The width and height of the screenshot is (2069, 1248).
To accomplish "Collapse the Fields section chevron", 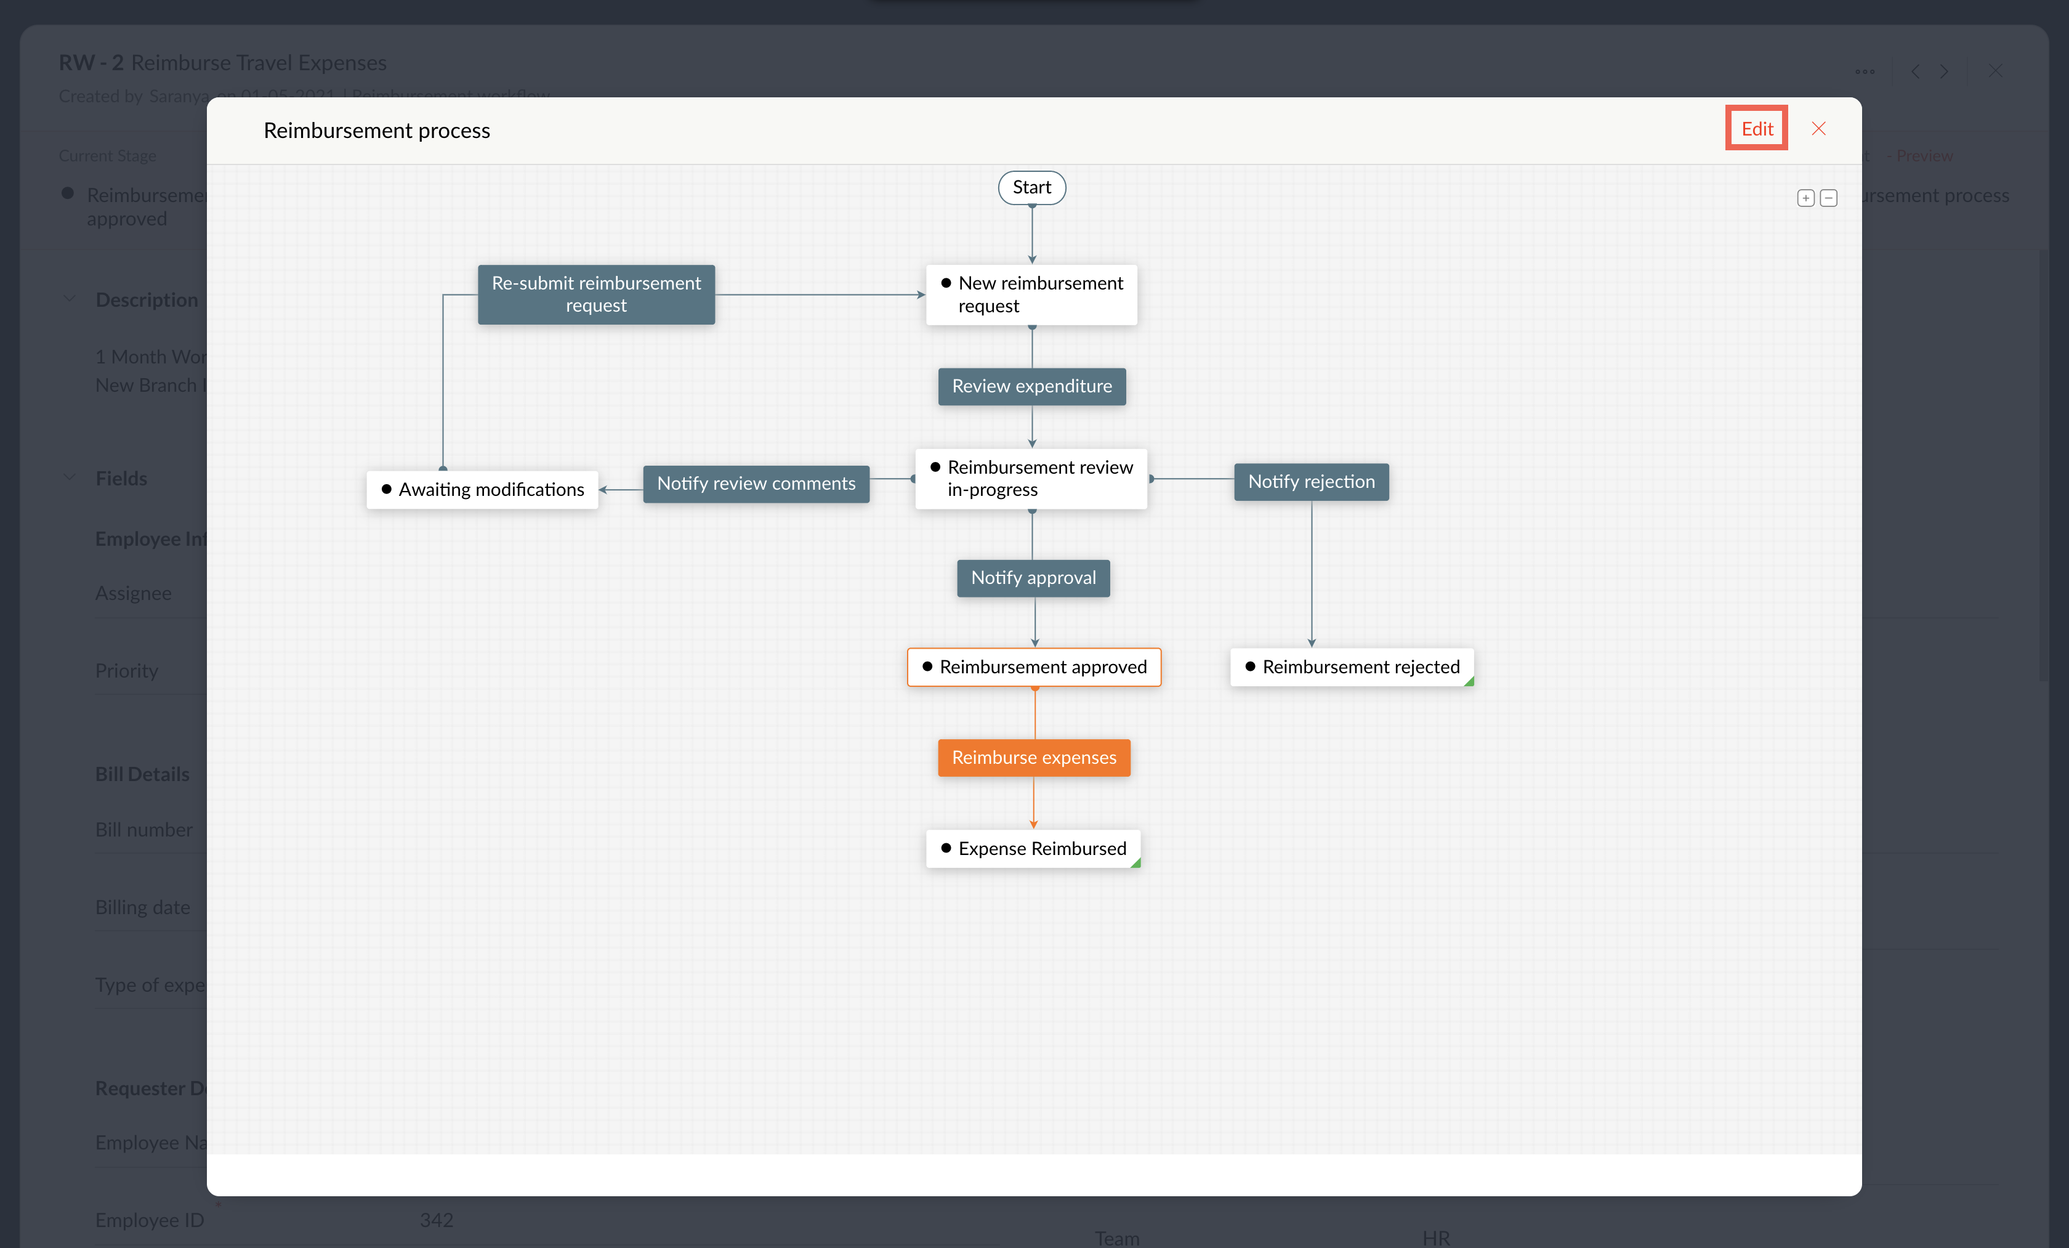I will (70, 478).
